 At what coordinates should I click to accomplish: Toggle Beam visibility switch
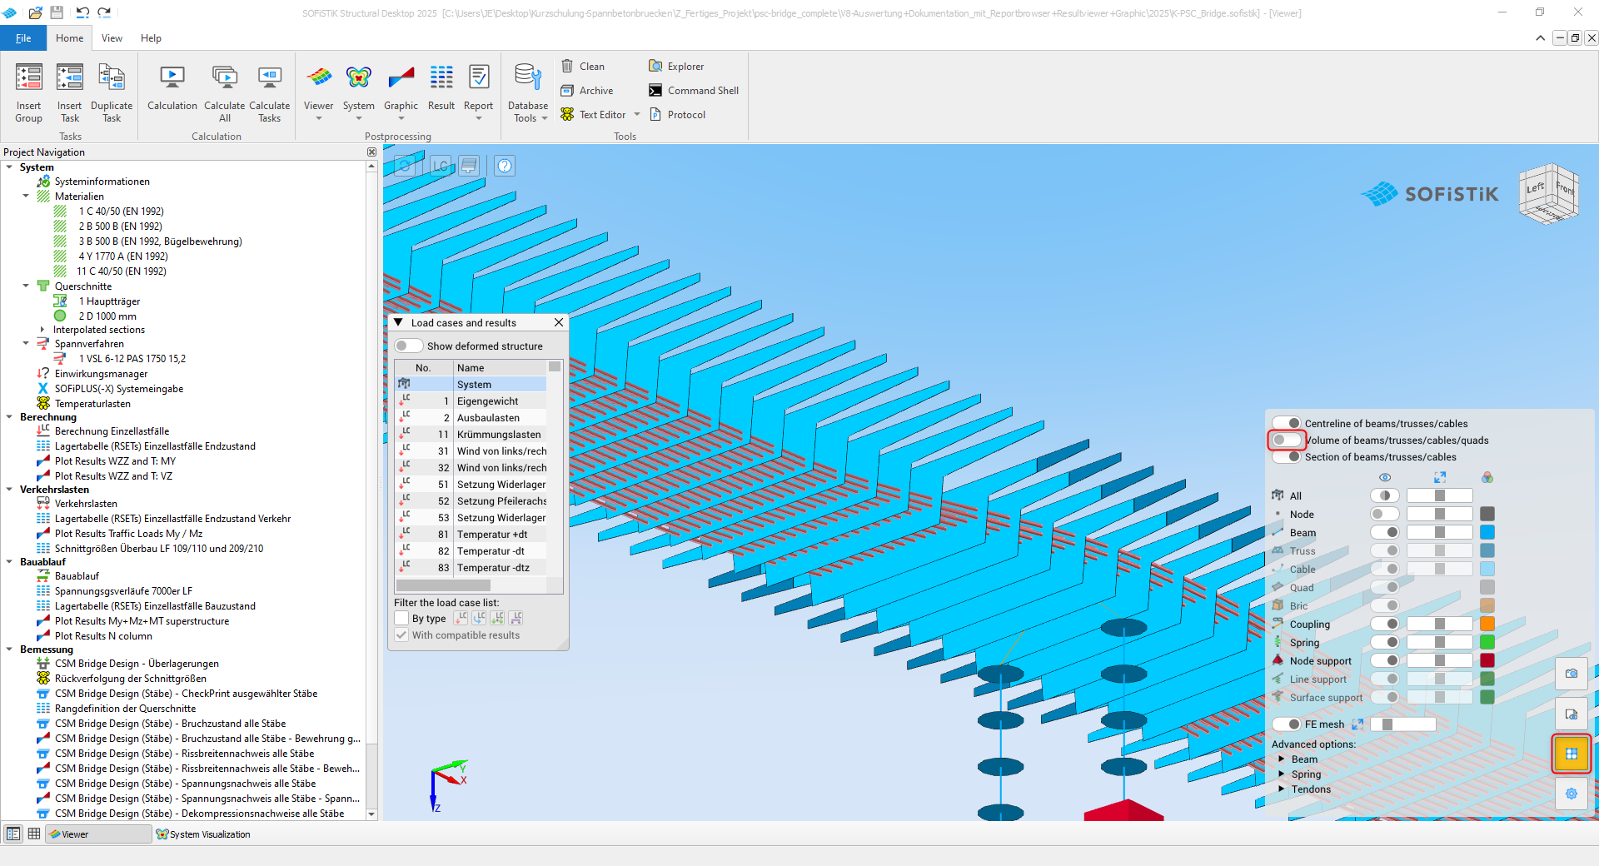1385,532
